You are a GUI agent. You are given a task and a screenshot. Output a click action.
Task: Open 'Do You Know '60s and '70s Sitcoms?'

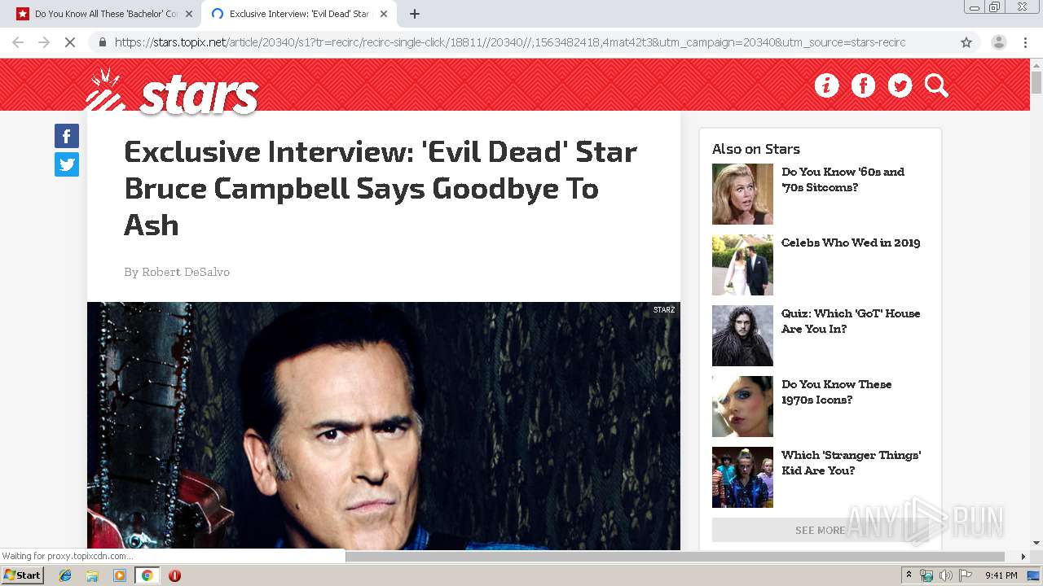tap(843, 180)
